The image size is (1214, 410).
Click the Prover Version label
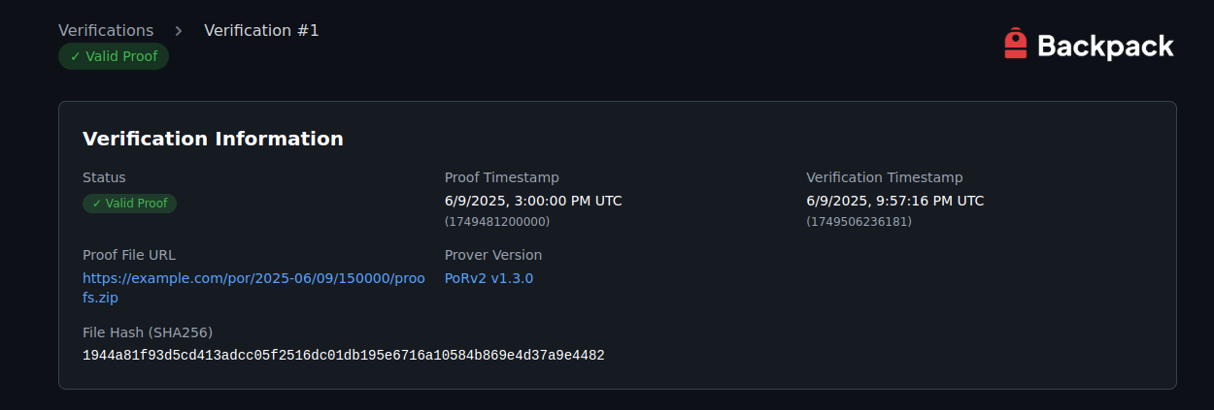[x=493, y=255]
